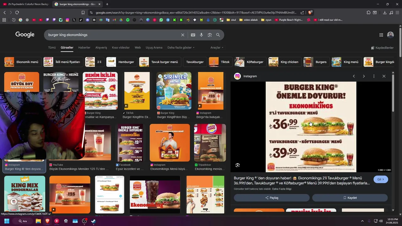The height and width of the screenshot is (226, 402).
Task: Open the King Mix Dondurmalar thumbnail
Action: click(25, 195)
